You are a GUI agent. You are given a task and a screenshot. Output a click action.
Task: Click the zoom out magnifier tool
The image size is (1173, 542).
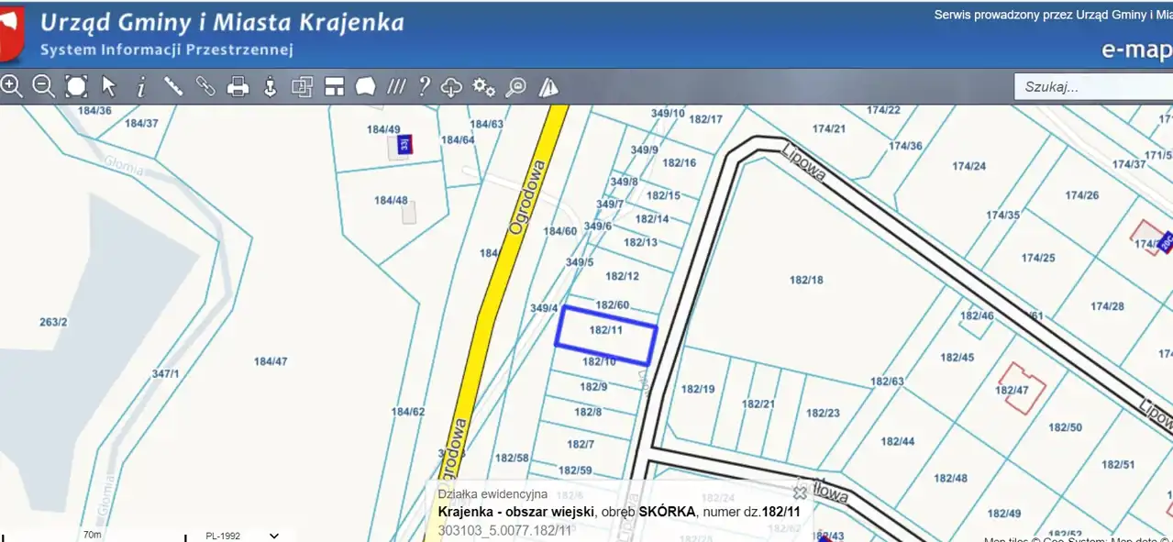point(43,87)
